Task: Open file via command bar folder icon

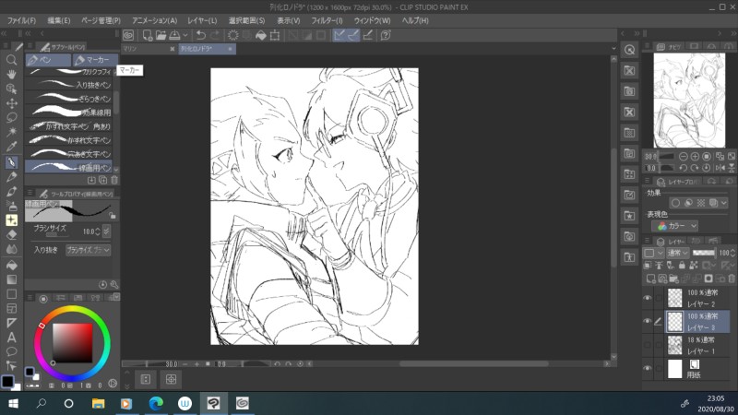Action: tap(161, 35)
